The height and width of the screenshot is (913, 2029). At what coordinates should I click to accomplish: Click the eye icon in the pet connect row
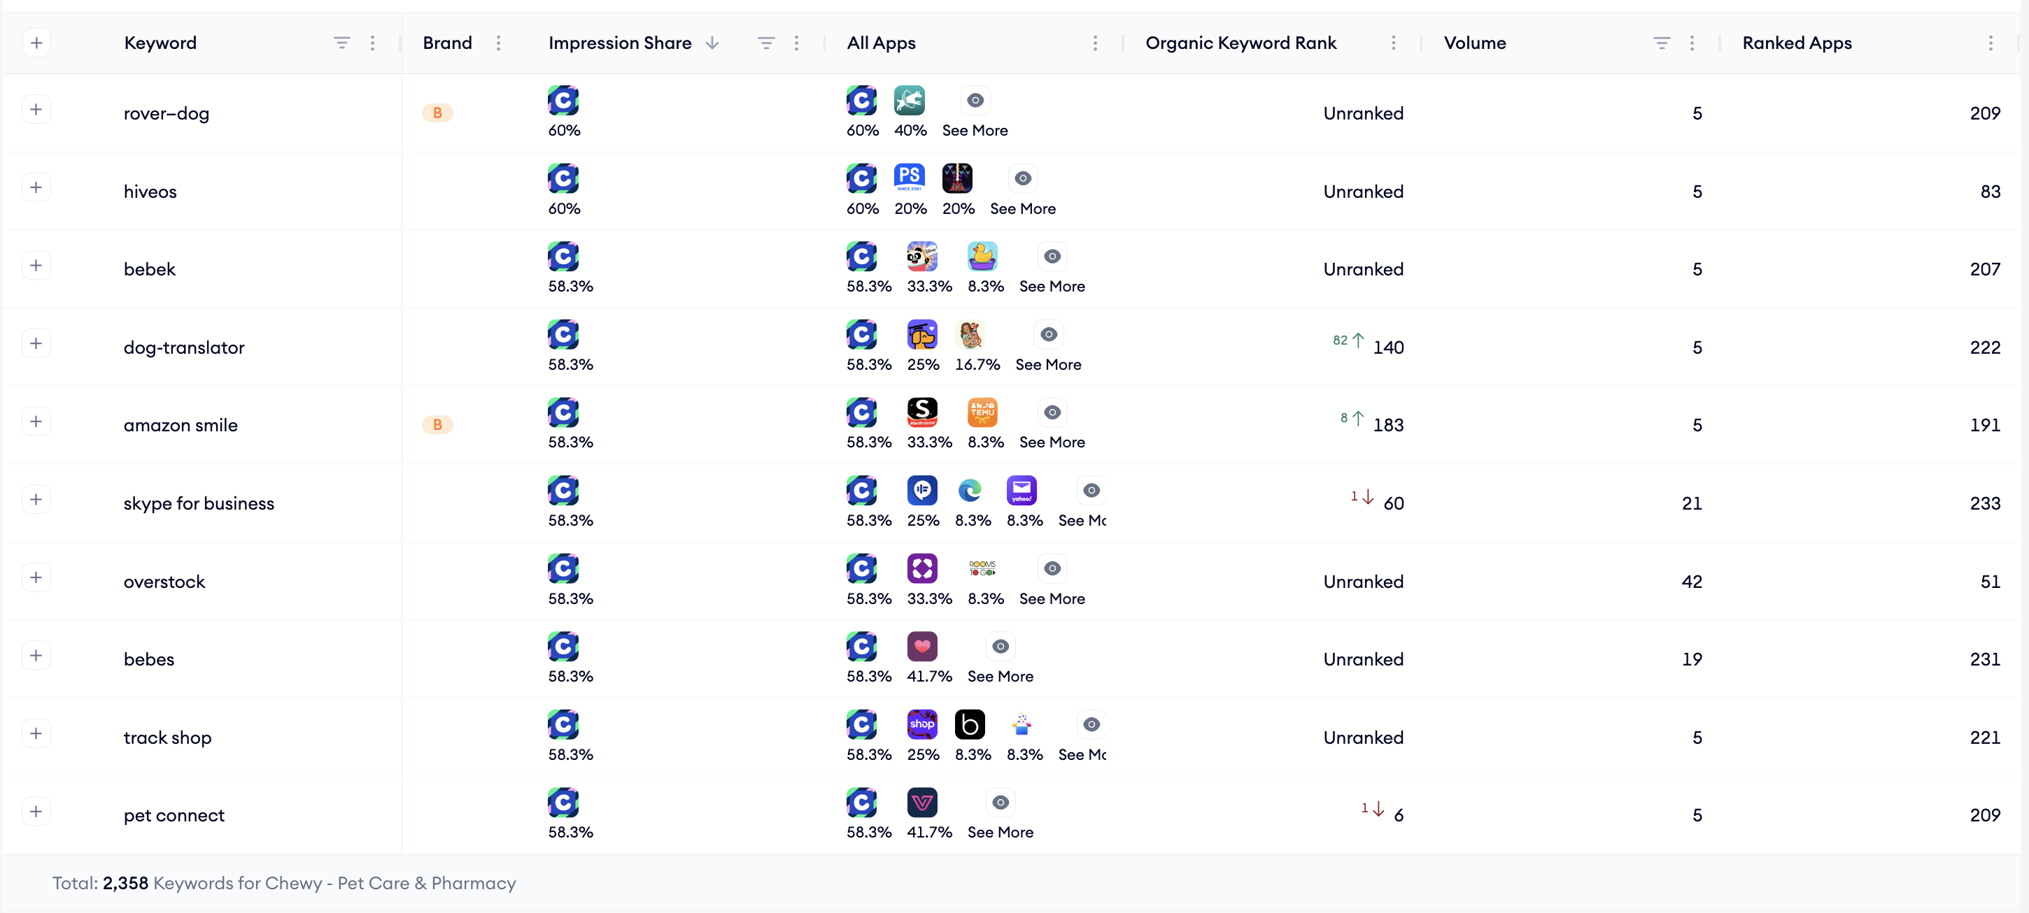(1000, 802)
